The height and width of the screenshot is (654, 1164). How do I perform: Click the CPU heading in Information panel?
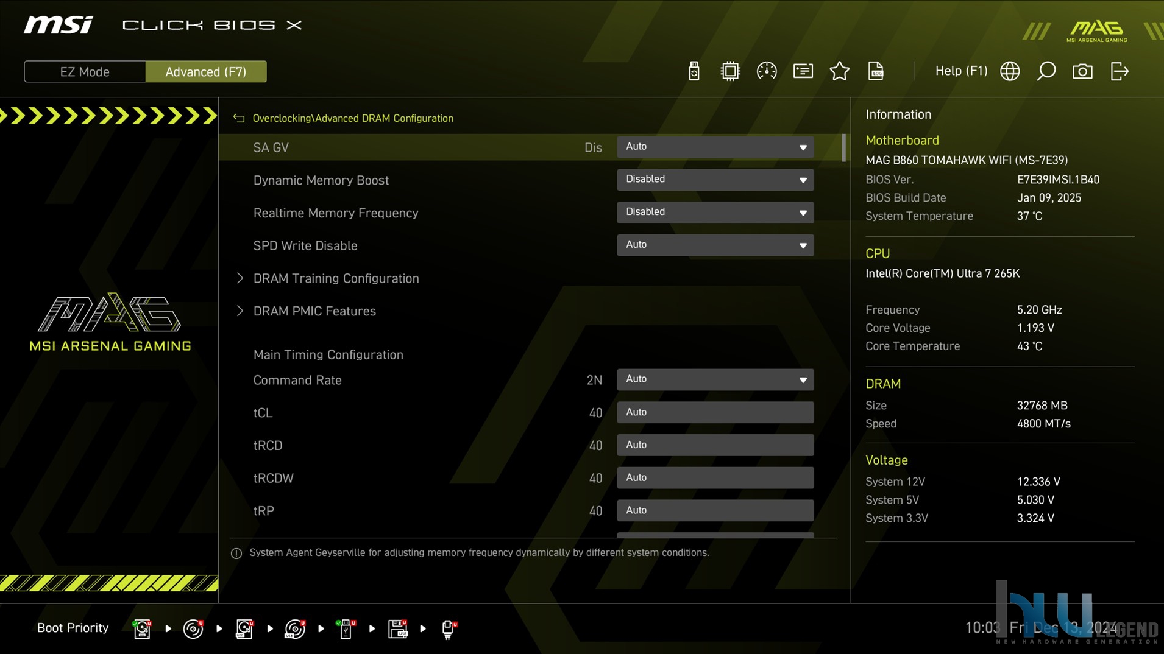point(878,253)
